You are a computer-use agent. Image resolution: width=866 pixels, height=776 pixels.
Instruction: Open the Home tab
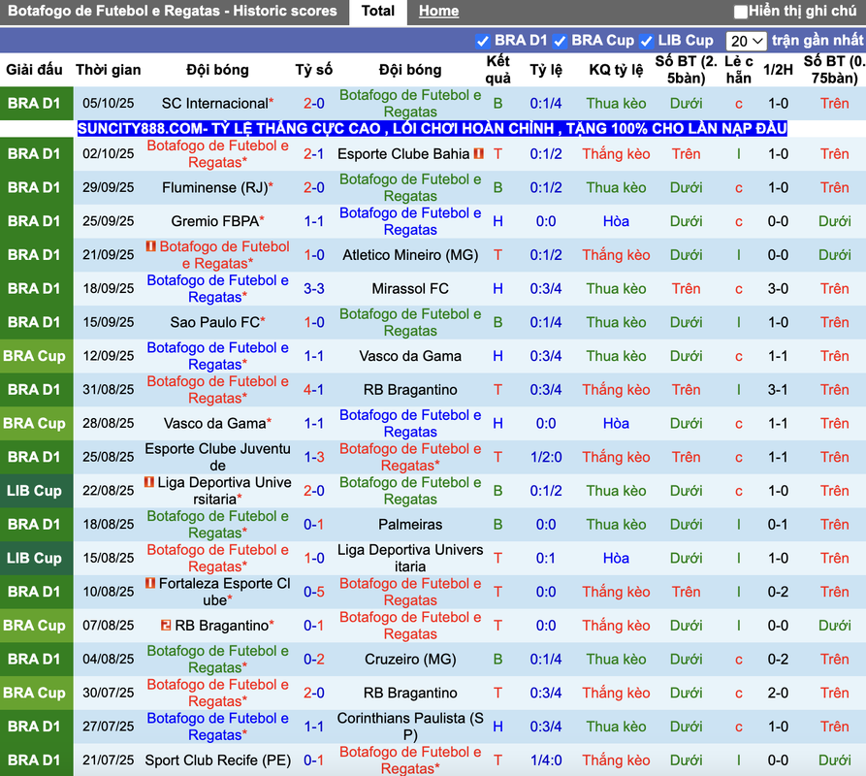point(438,11)
